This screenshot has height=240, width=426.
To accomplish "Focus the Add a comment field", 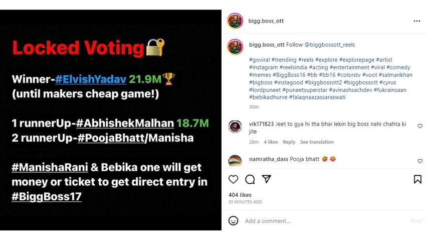I will point(321,221).
